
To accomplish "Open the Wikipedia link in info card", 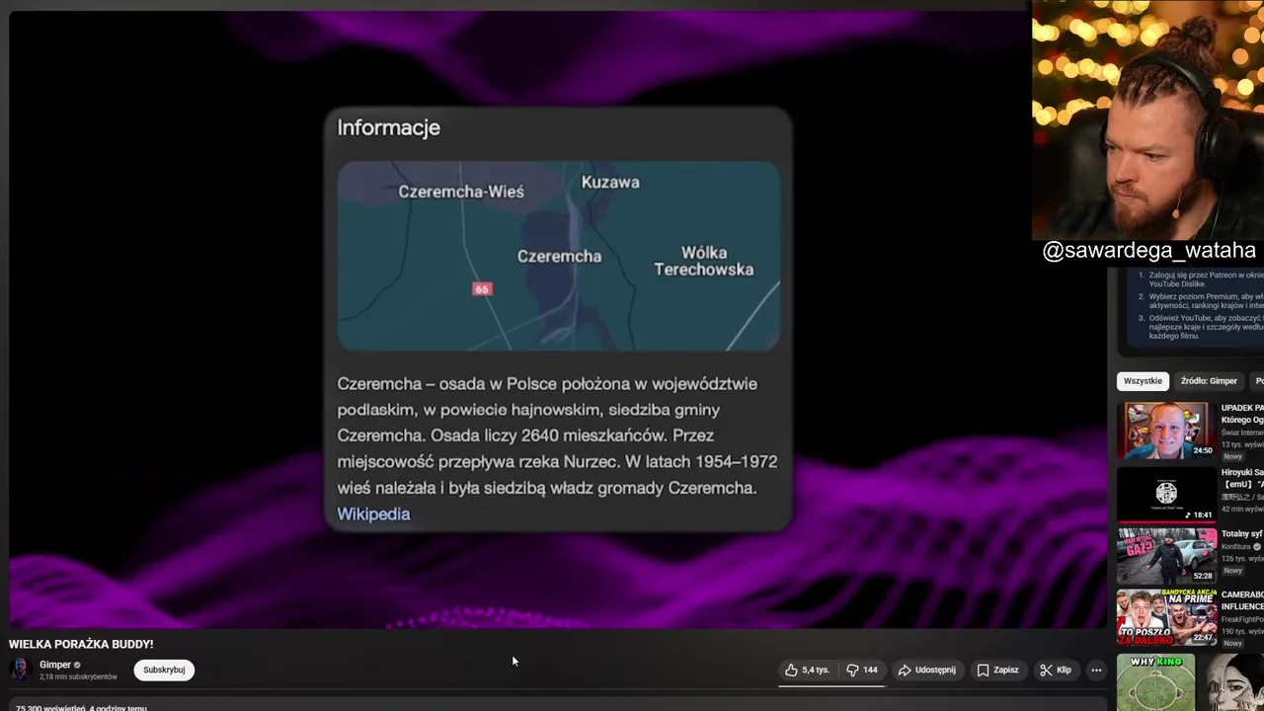I will coord(373,513).
